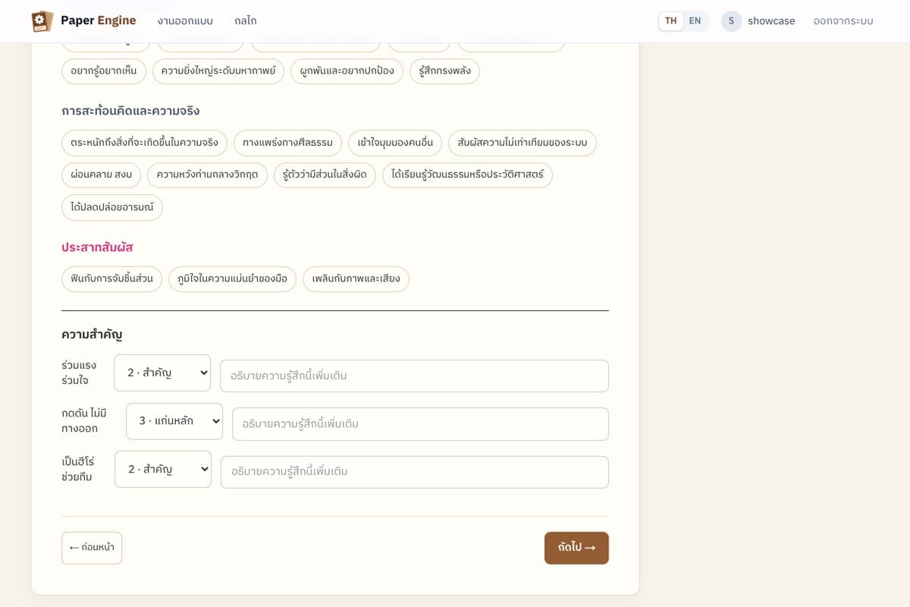Select the สัมผัสความไม่เท่าเทียมของระบบ chip
This screenshot has height=607, width=910.
(x=522, y=143)
